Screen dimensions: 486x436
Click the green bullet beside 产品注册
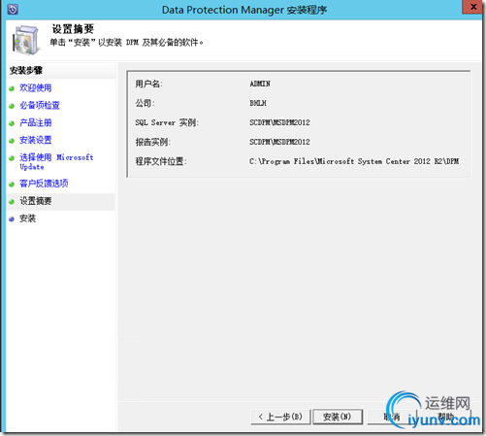[12, 123]
